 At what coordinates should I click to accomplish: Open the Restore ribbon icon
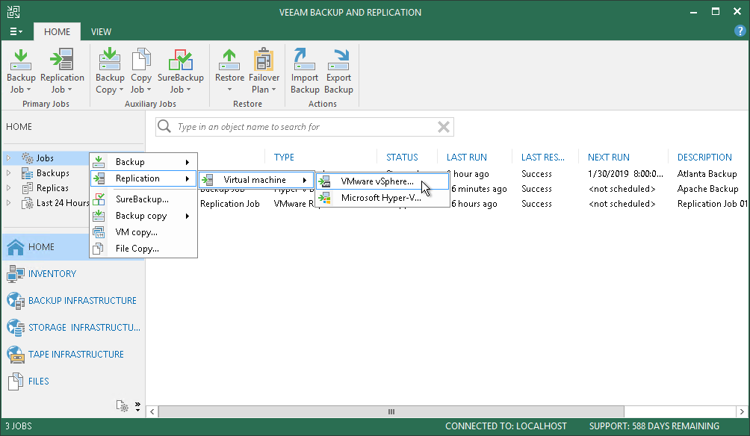[x=229, y=71]
